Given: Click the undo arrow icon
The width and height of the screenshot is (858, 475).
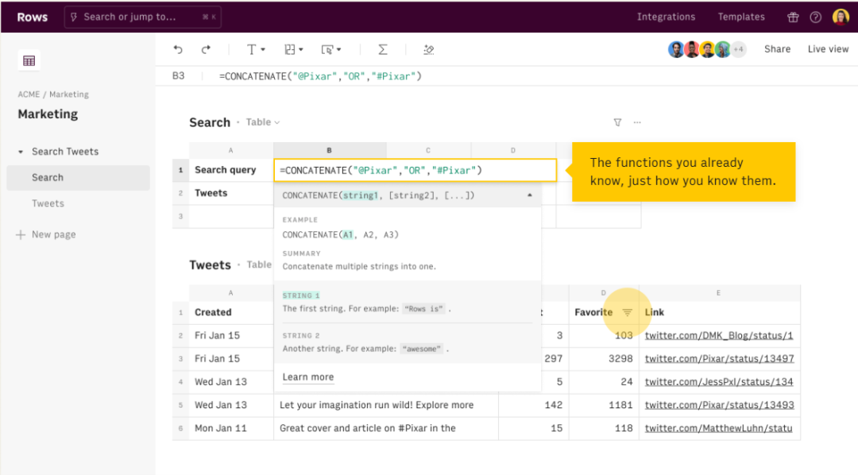Looking at the screenshot, I should point(178,49).
